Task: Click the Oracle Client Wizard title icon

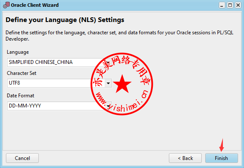Action: point(6,5)
